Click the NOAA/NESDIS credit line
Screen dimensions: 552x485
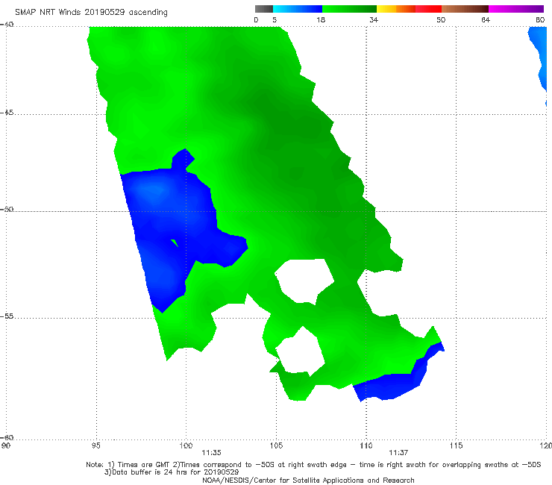tap(308, 480)
